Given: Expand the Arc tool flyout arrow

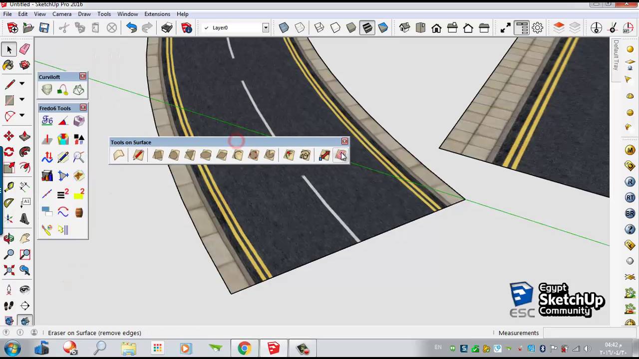Looking at the screenshot, I should tap(22, 116).
